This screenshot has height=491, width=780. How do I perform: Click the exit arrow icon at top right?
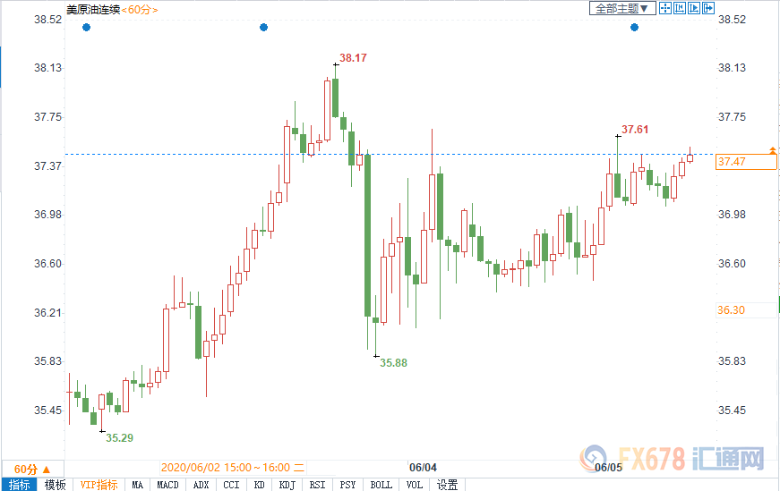coord(709,8)
